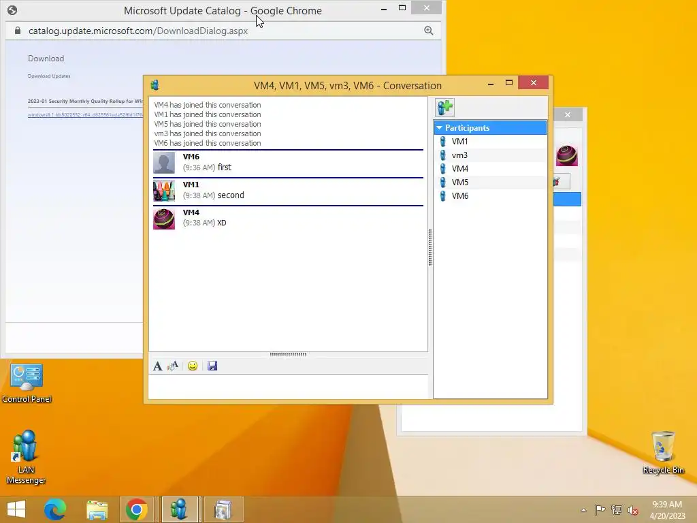
Task: Launch Microsoft Edge from taskbar
Action: pos(55,509)
